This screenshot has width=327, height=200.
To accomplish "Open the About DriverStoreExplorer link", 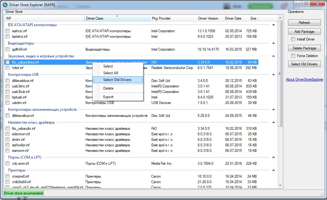I will (x=305, y=79).
